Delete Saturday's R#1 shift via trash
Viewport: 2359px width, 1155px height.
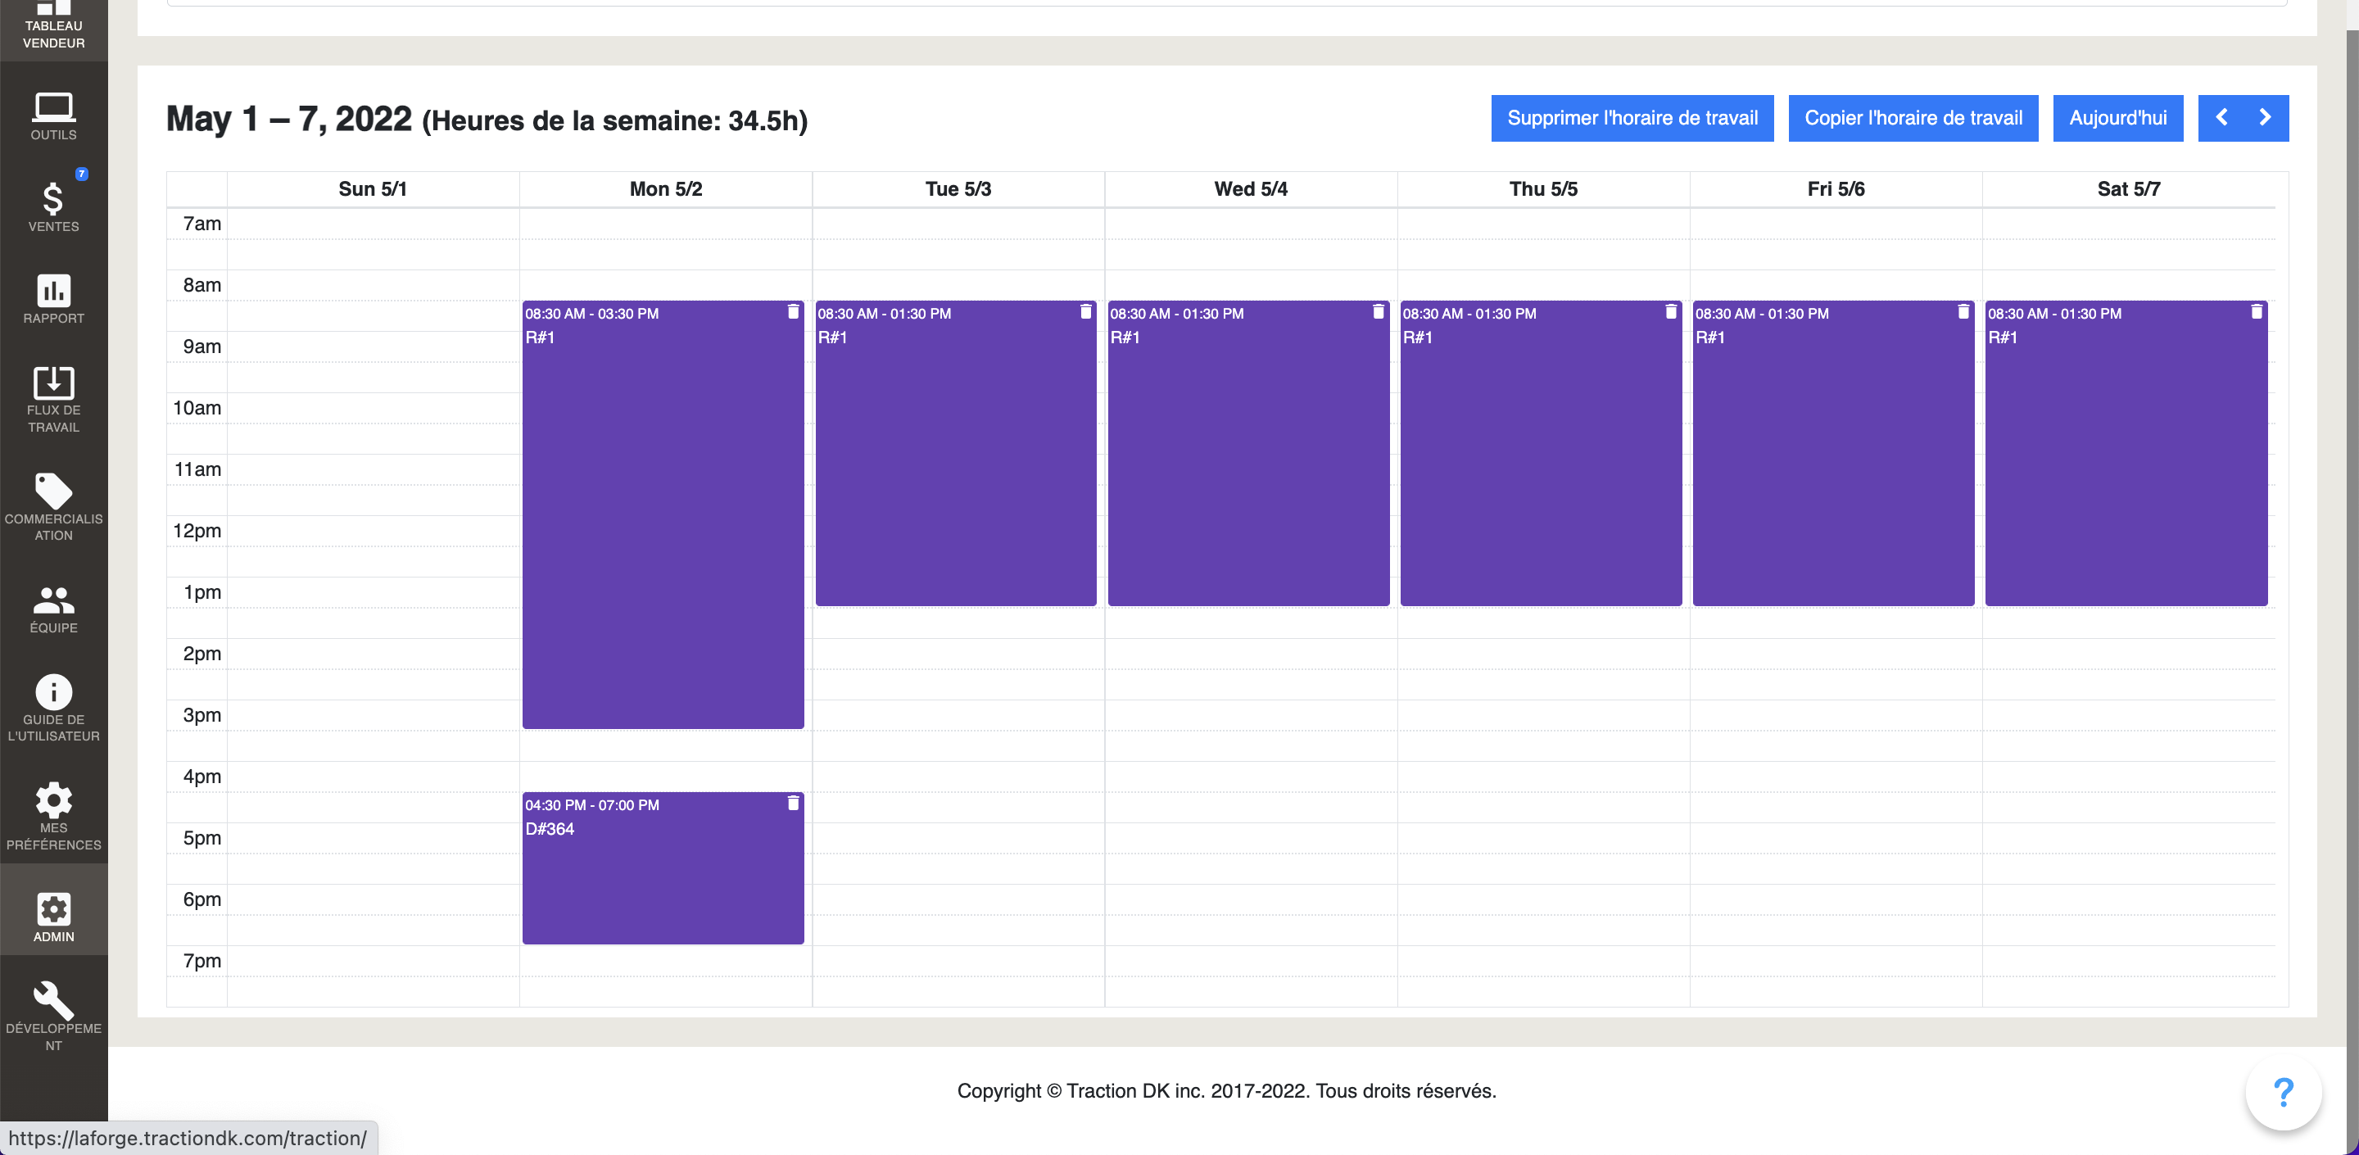click(2256, 312)
